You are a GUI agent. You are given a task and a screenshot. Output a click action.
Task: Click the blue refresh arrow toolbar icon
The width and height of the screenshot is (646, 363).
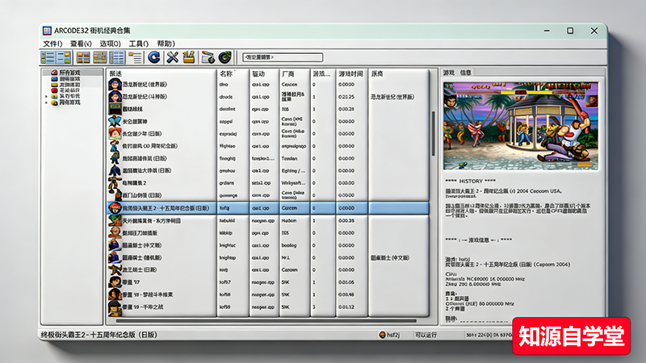(x=153, y=57)
